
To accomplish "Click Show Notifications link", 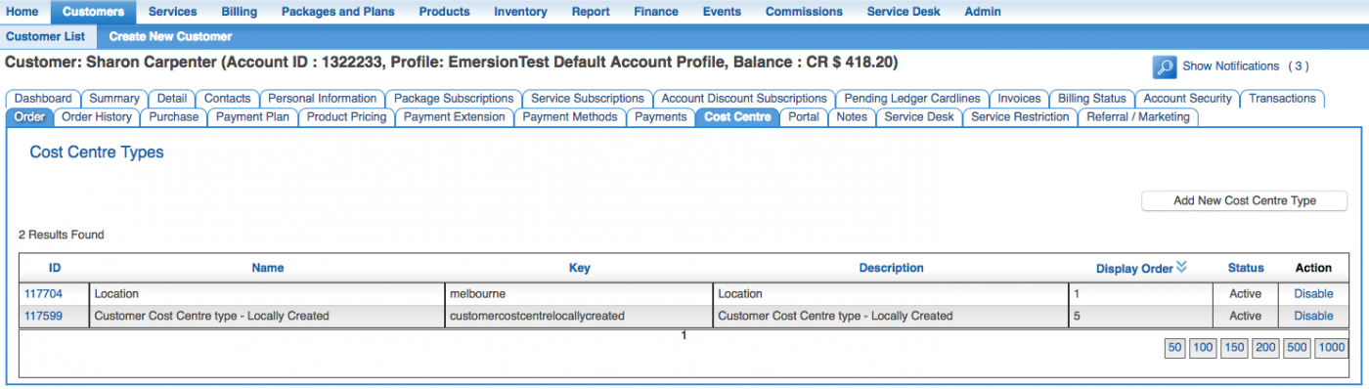I will (x=1230, y=66).
